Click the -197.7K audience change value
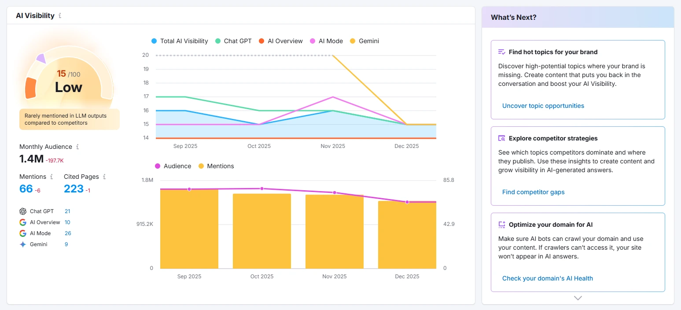 [55, 161]
